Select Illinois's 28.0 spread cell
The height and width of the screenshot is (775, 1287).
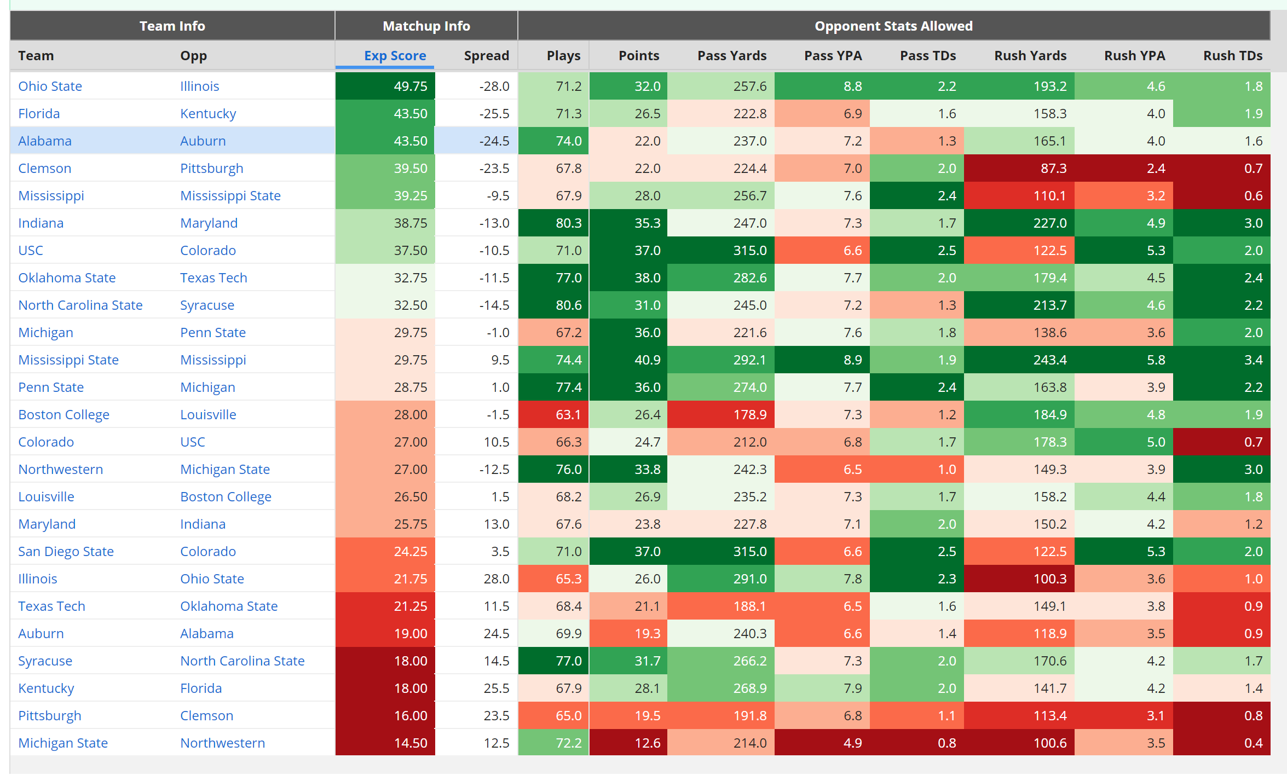click(x=476, y=579)
